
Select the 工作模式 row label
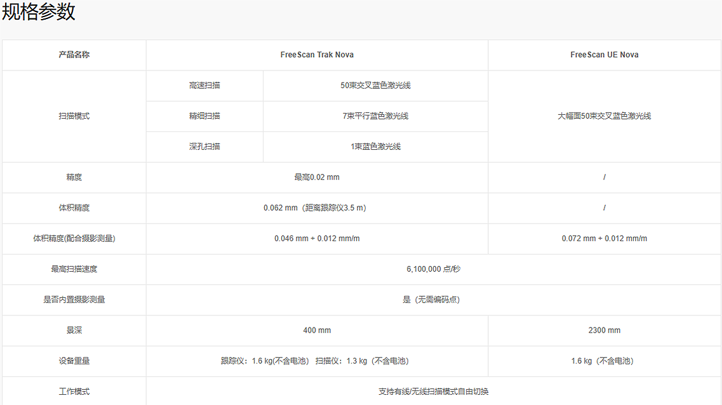[x=74, y=391]
